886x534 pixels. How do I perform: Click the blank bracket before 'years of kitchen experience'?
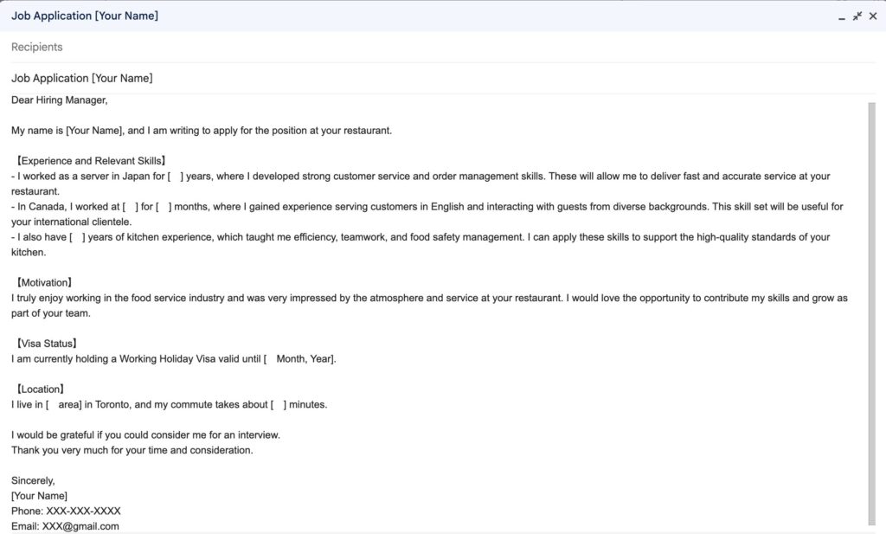pos(77,237)
